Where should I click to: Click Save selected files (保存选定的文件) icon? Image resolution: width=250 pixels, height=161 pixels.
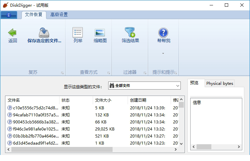click(x=44, y=33)
